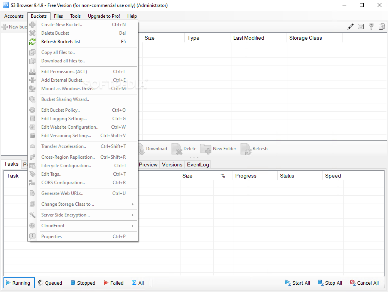The height and width of the screenshot is (292, 388).
Task: Click the Cancel All button
Action: click(x=364, y=283)
